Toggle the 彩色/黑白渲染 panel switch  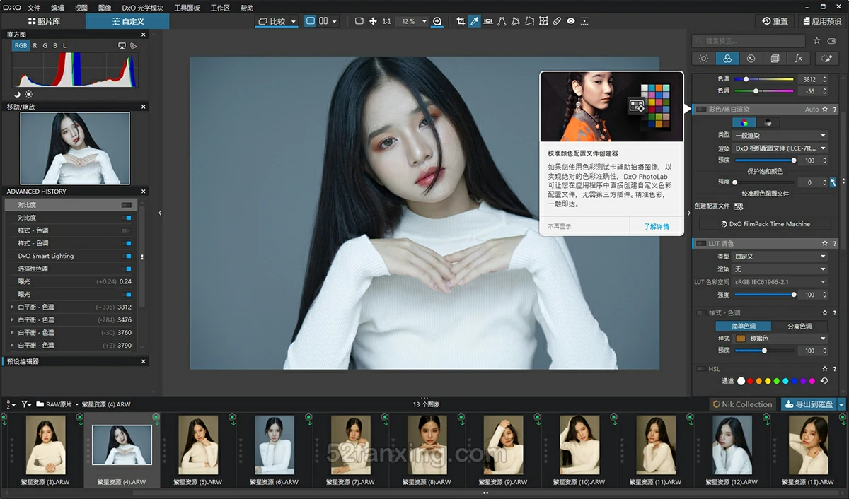[x=701, y=110]
